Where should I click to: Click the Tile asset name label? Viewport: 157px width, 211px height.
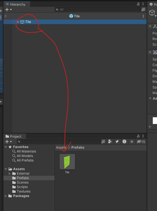point(67,172)
